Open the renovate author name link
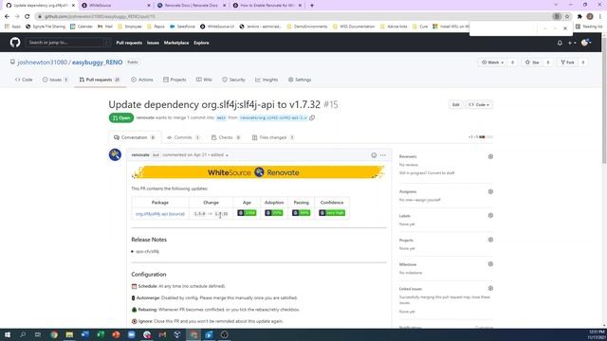This screenshot has height=341, width=607. [x=140, y=155]
